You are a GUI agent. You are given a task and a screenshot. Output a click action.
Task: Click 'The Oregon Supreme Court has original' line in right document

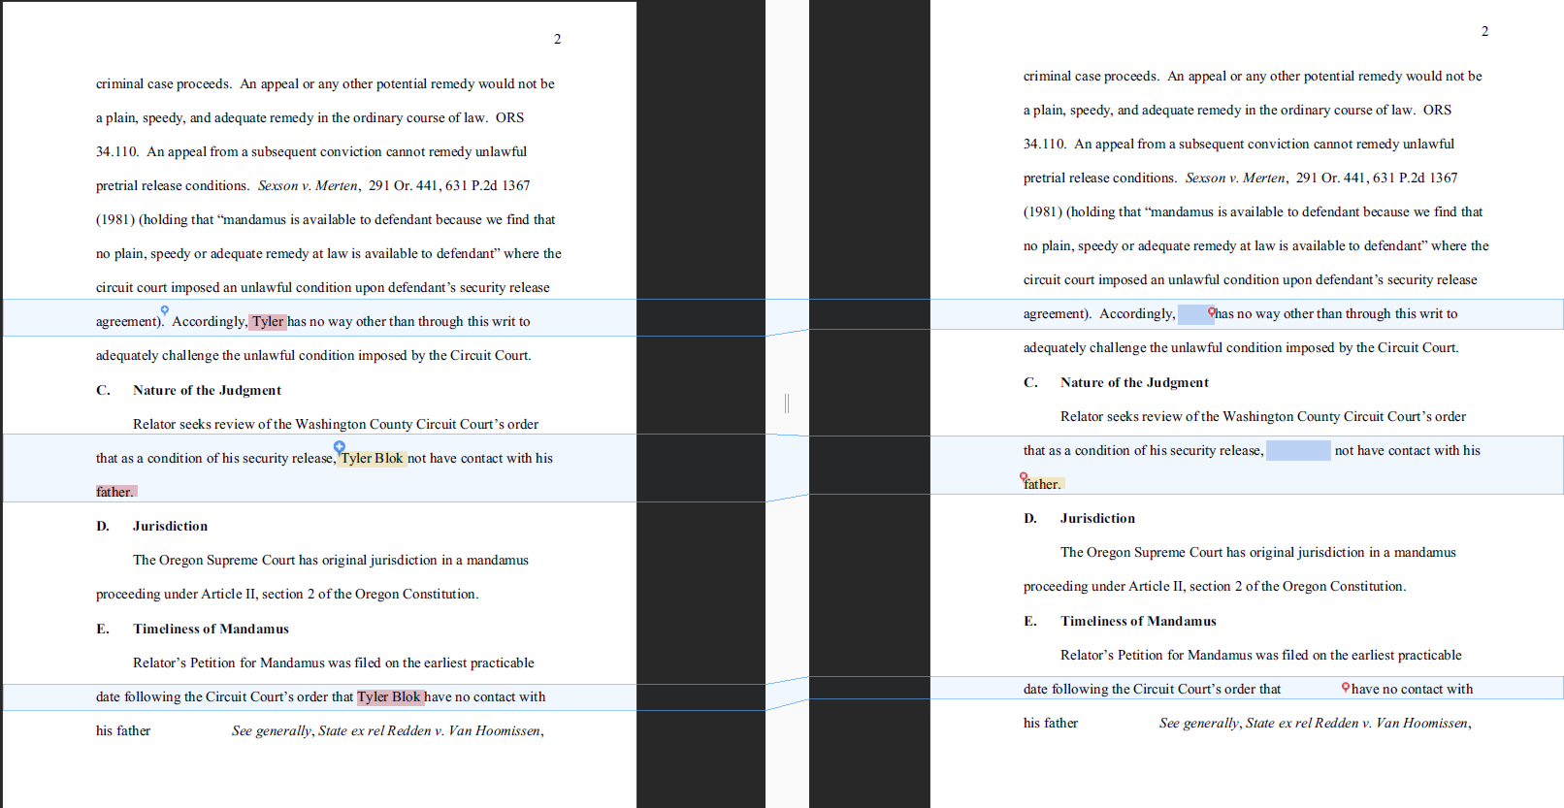tap(1258, 552)
